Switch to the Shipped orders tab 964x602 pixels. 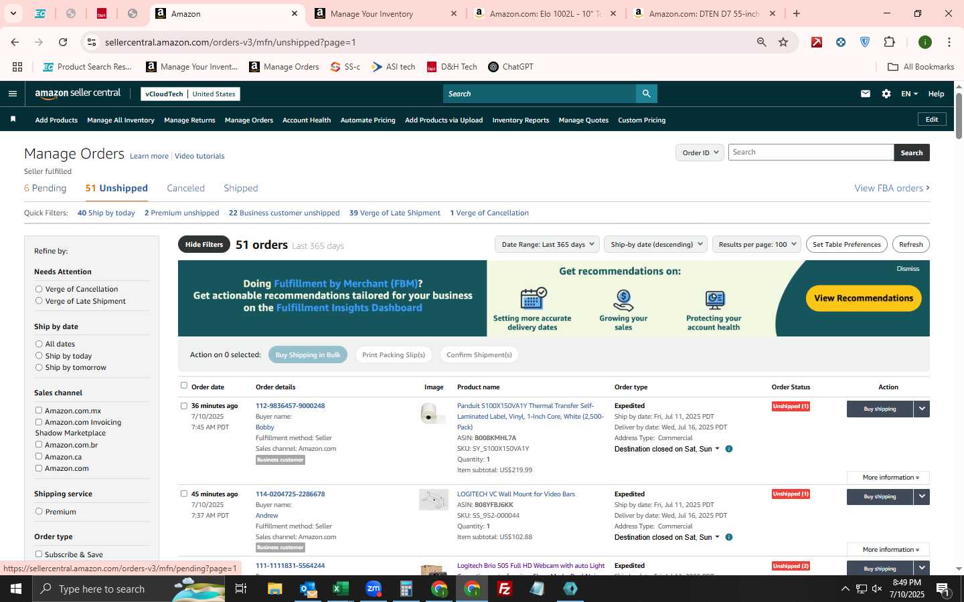pyautogui.click(x=240, y=188)
